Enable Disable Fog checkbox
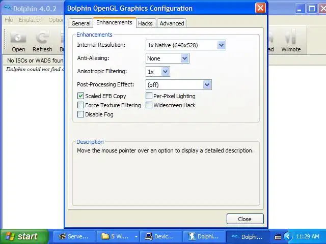 tap(80, 114)
